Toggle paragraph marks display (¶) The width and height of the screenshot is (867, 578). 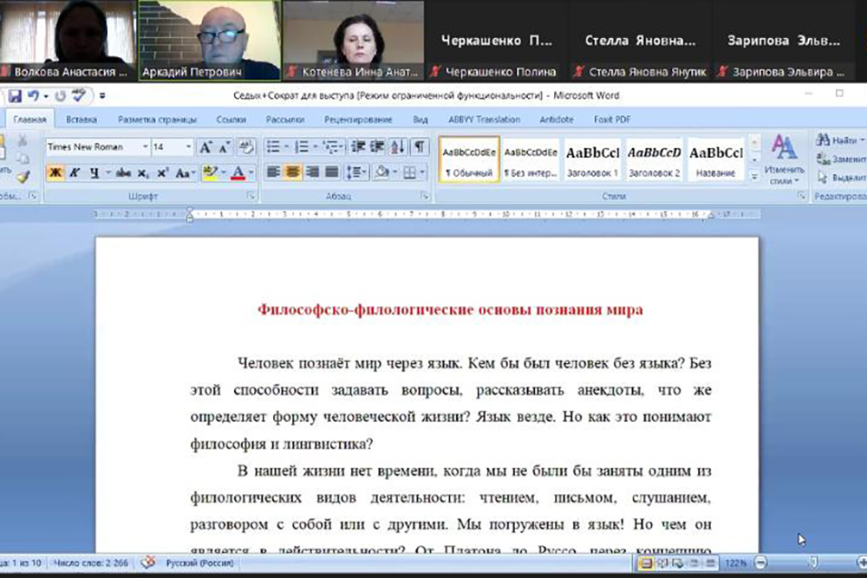tap(419, 146)
